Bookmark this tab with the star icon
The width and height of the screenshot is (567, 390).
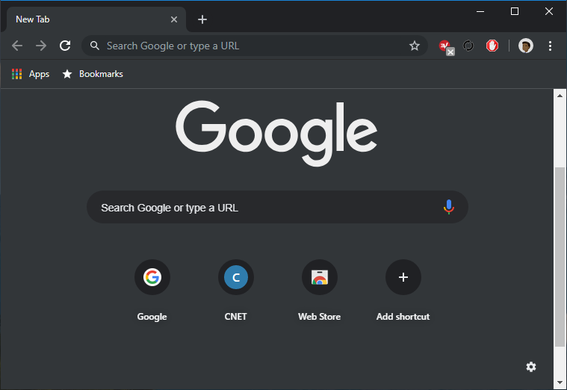414,46
